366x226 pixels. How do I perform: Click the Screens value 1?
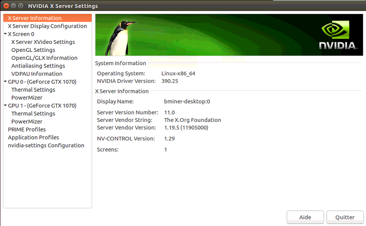click(165, 150)
